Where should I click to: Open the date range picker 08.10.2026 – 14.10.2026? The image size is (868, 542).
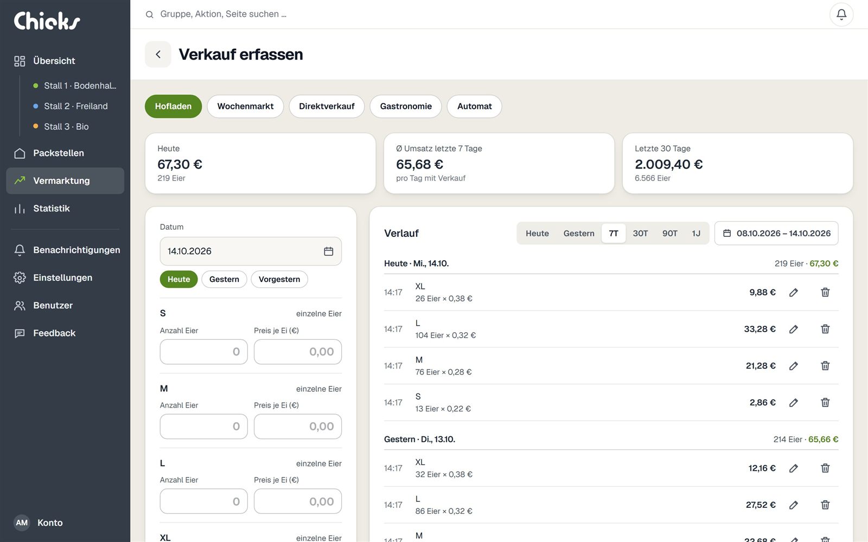776,233
